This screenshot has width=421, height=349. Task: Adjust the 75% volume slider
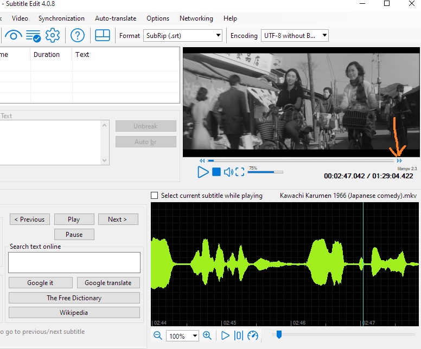265,172
